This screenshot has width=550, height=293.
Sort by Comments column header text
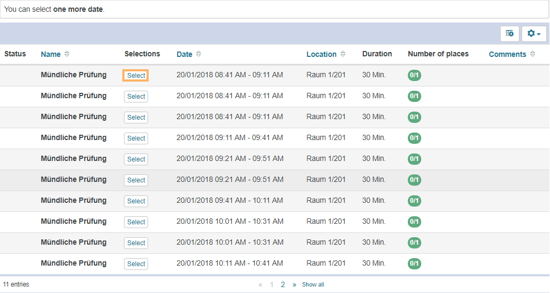coord(507,54)
